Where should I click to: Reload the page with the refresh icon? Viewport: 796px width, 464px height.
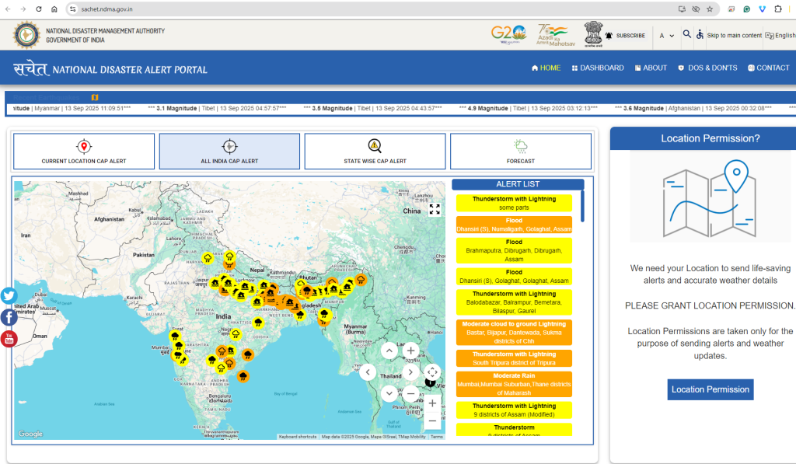pos(39,9)
